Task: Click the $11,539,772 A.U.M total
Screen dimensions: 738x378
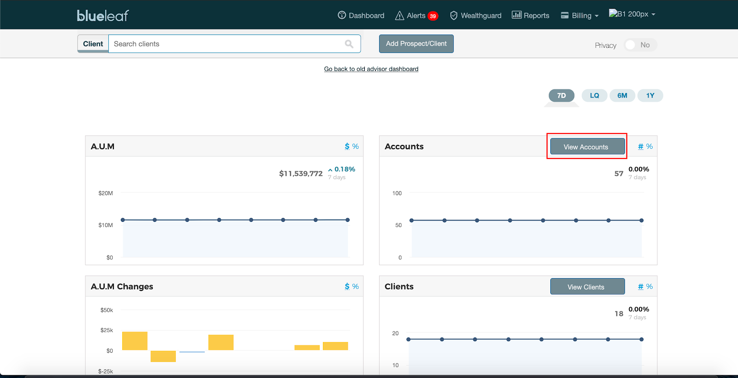Action: pyautogui.click(x=301, y=174)
